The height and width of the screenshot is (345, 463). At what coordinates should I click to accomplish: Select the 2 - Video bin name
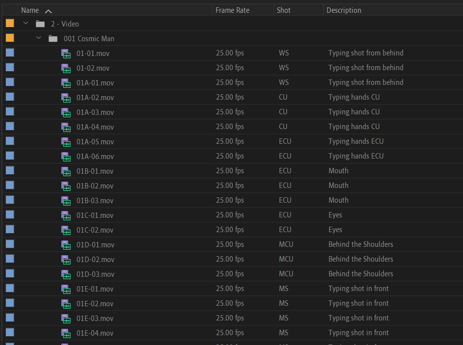[65, 24]
